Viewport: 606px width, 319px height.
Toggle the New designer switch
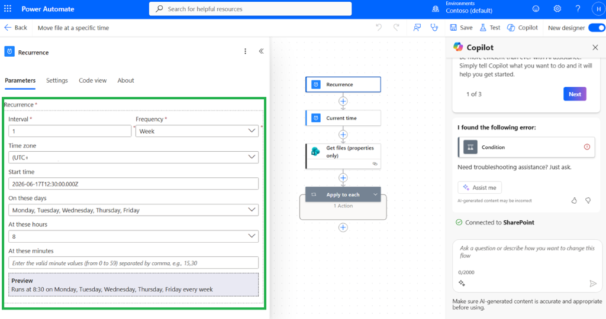pyautogui.click(x=597, y=28)
